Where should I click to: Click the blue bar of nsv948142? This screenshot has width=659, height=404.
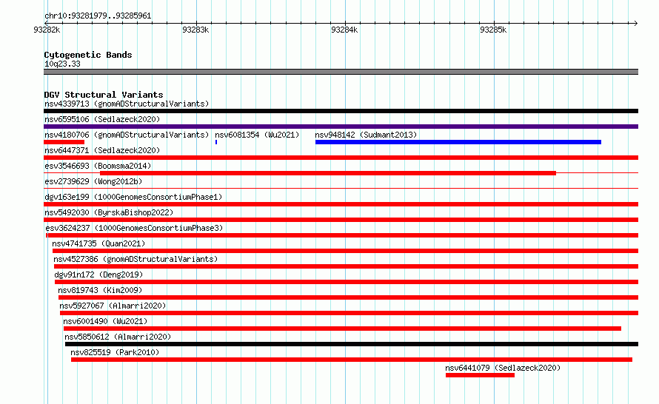(458, 142)
